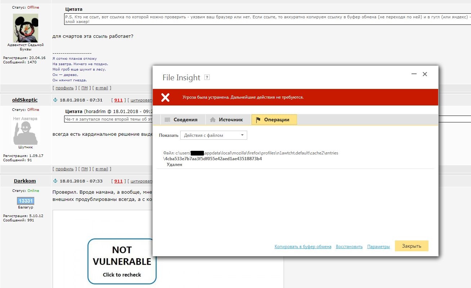Click the Сообщений: 1470 text
The height and width of the screenshot is (288, 471).
pos(20,62)
